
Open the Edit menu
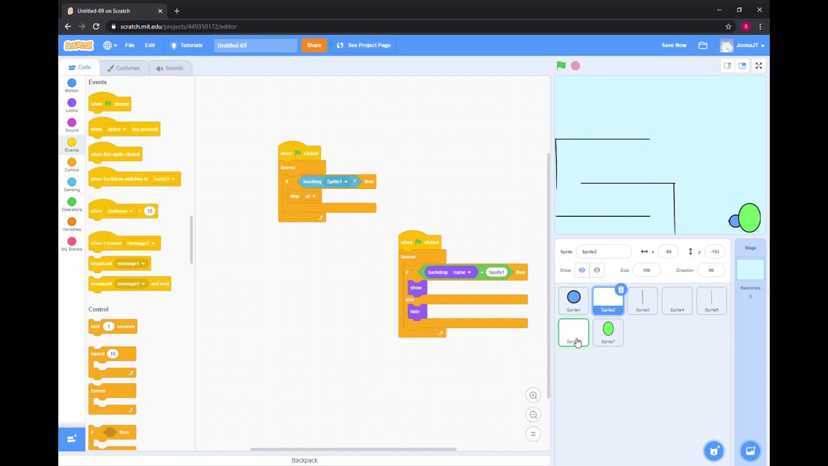click(149, 45)
